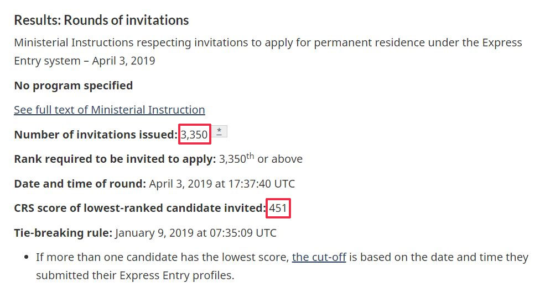Click the highlighted 3,350 invitations number
The image size is (540, 288).
click(x=194, y=134)
